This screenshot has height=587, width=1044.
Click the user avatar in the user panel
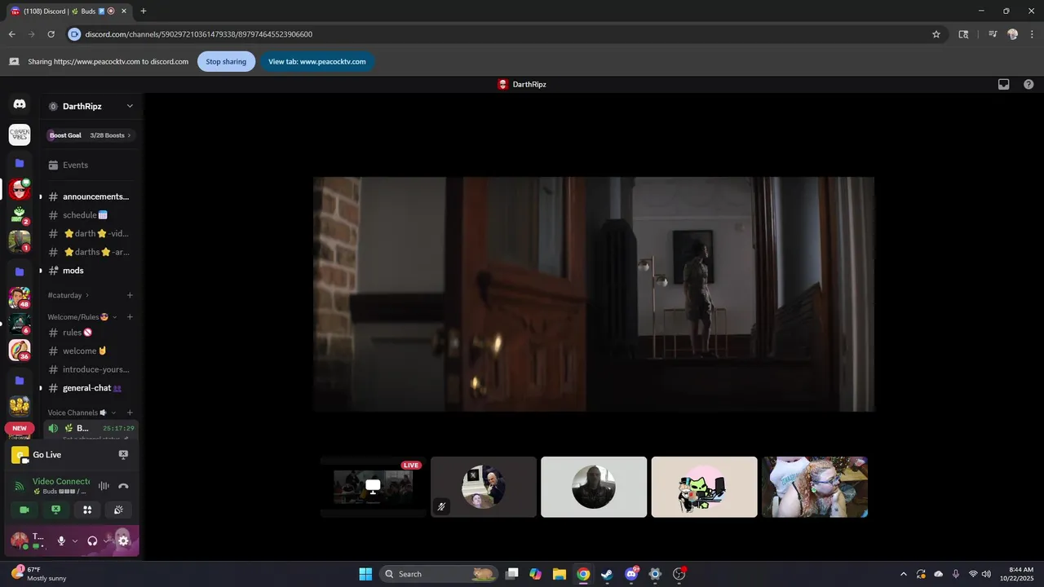click(x=19, y=541)
